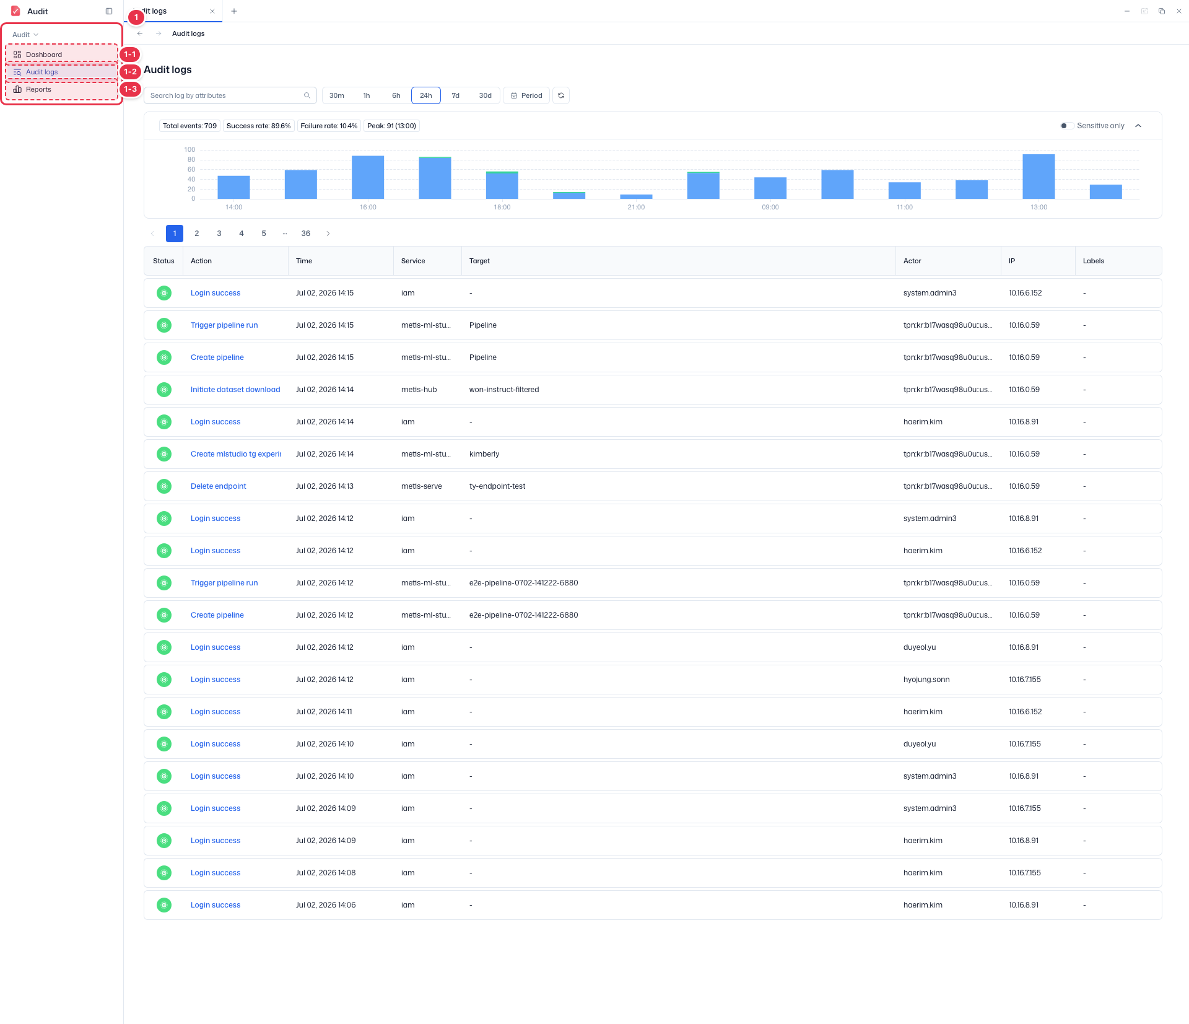Select the 1h time range
The width and height of the screenshot is (1189, 1024).
[367, 95]
